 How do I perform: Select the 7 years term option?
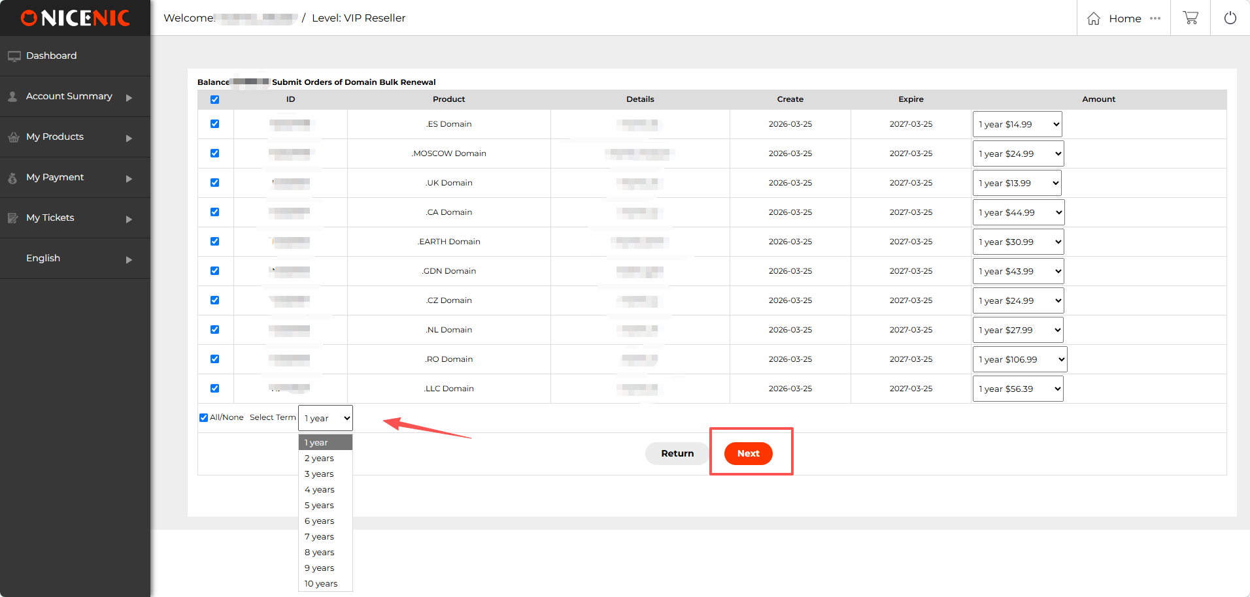326,537
